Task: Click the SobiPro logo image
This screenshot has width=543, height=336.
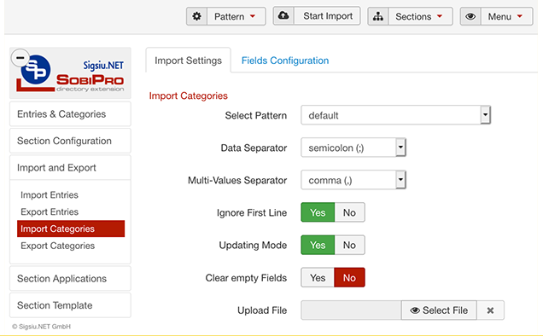Action: [70, 73]
